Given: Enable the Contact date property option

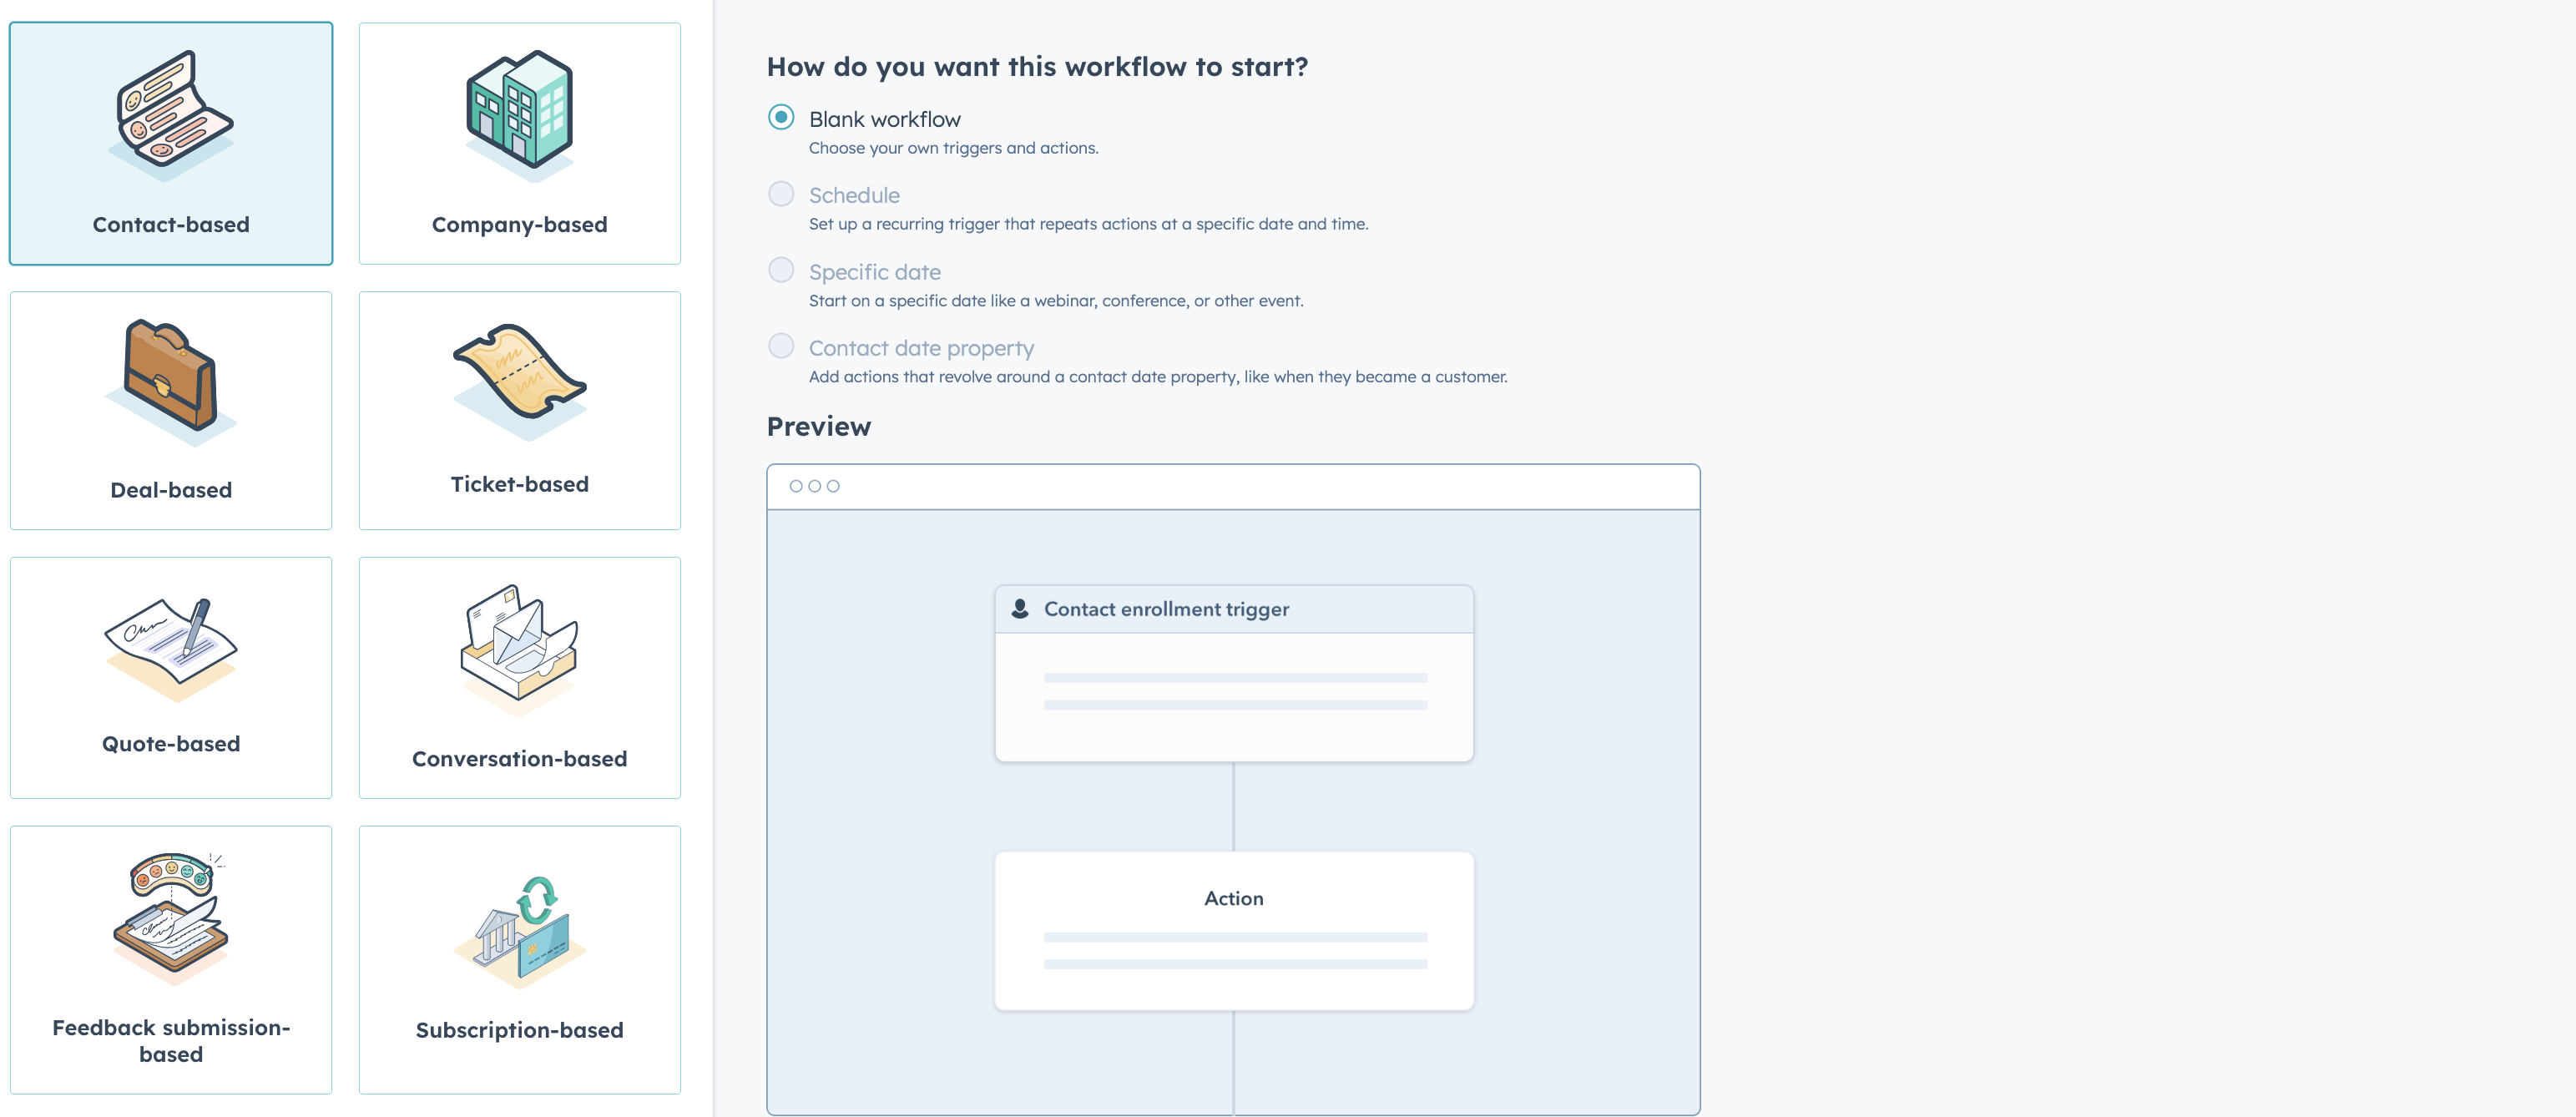Looking at the screenshot, I should point(782,346).
